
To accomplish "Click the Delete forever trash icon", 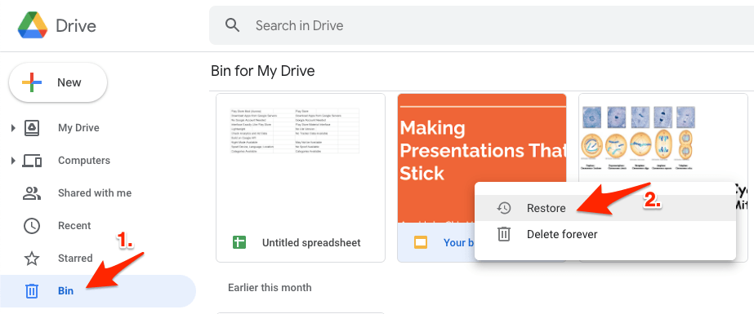I will [504, 234].
